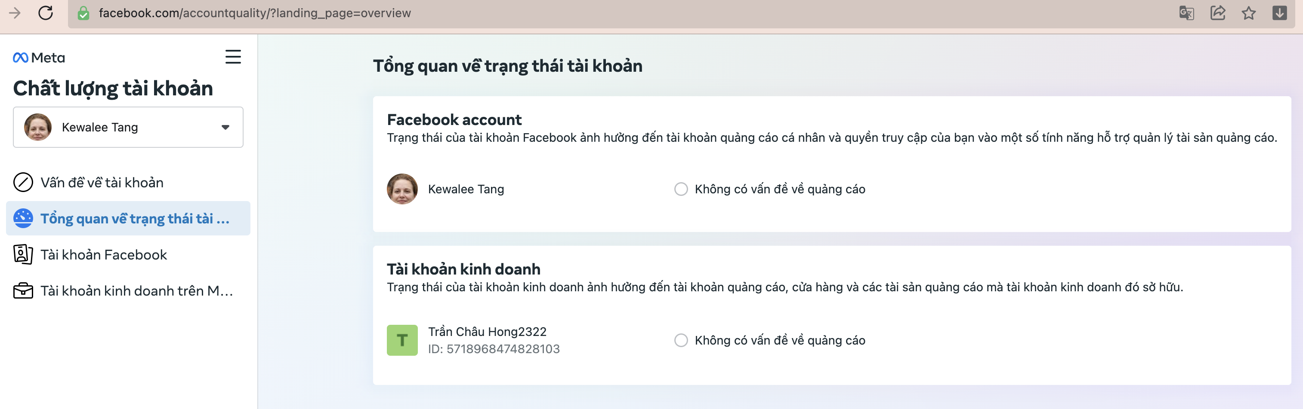
Task: Click the browser reload icon
Action: point(46,12)
